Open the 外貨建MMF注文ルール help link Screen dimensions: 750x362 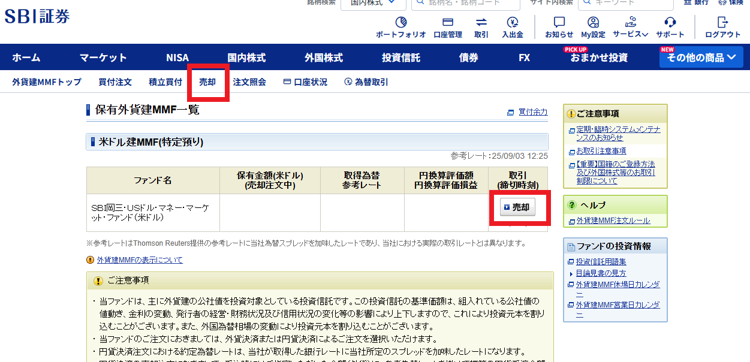(x=613, y=221)
